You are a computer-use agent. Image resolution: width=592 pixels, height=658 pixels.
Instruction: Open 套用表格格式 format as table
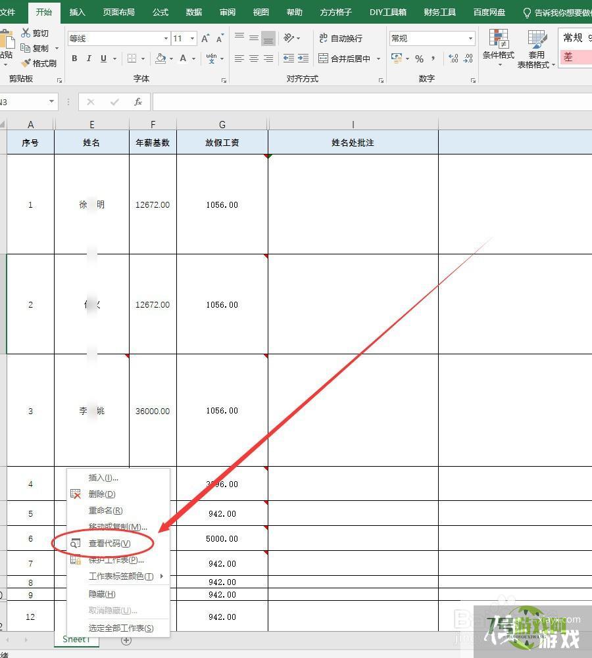click(x=536, y=49)
